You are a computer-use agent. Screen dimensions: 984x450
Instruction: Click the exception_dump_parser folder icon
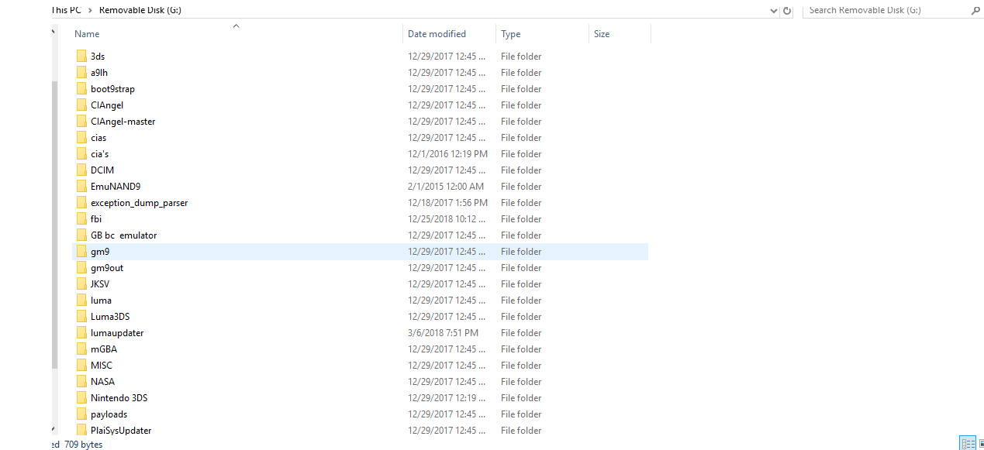(x=82, y=203)
